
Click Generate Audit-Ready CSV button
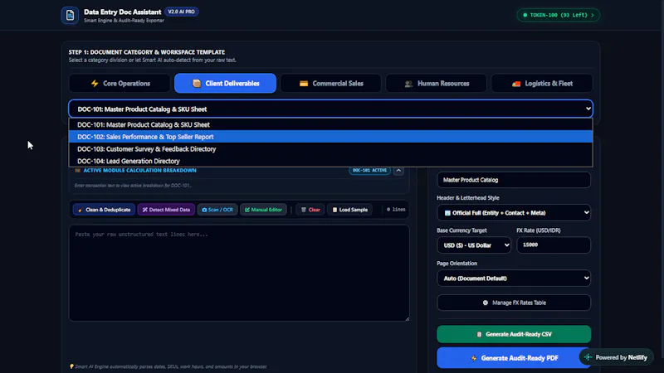[514, 334]
